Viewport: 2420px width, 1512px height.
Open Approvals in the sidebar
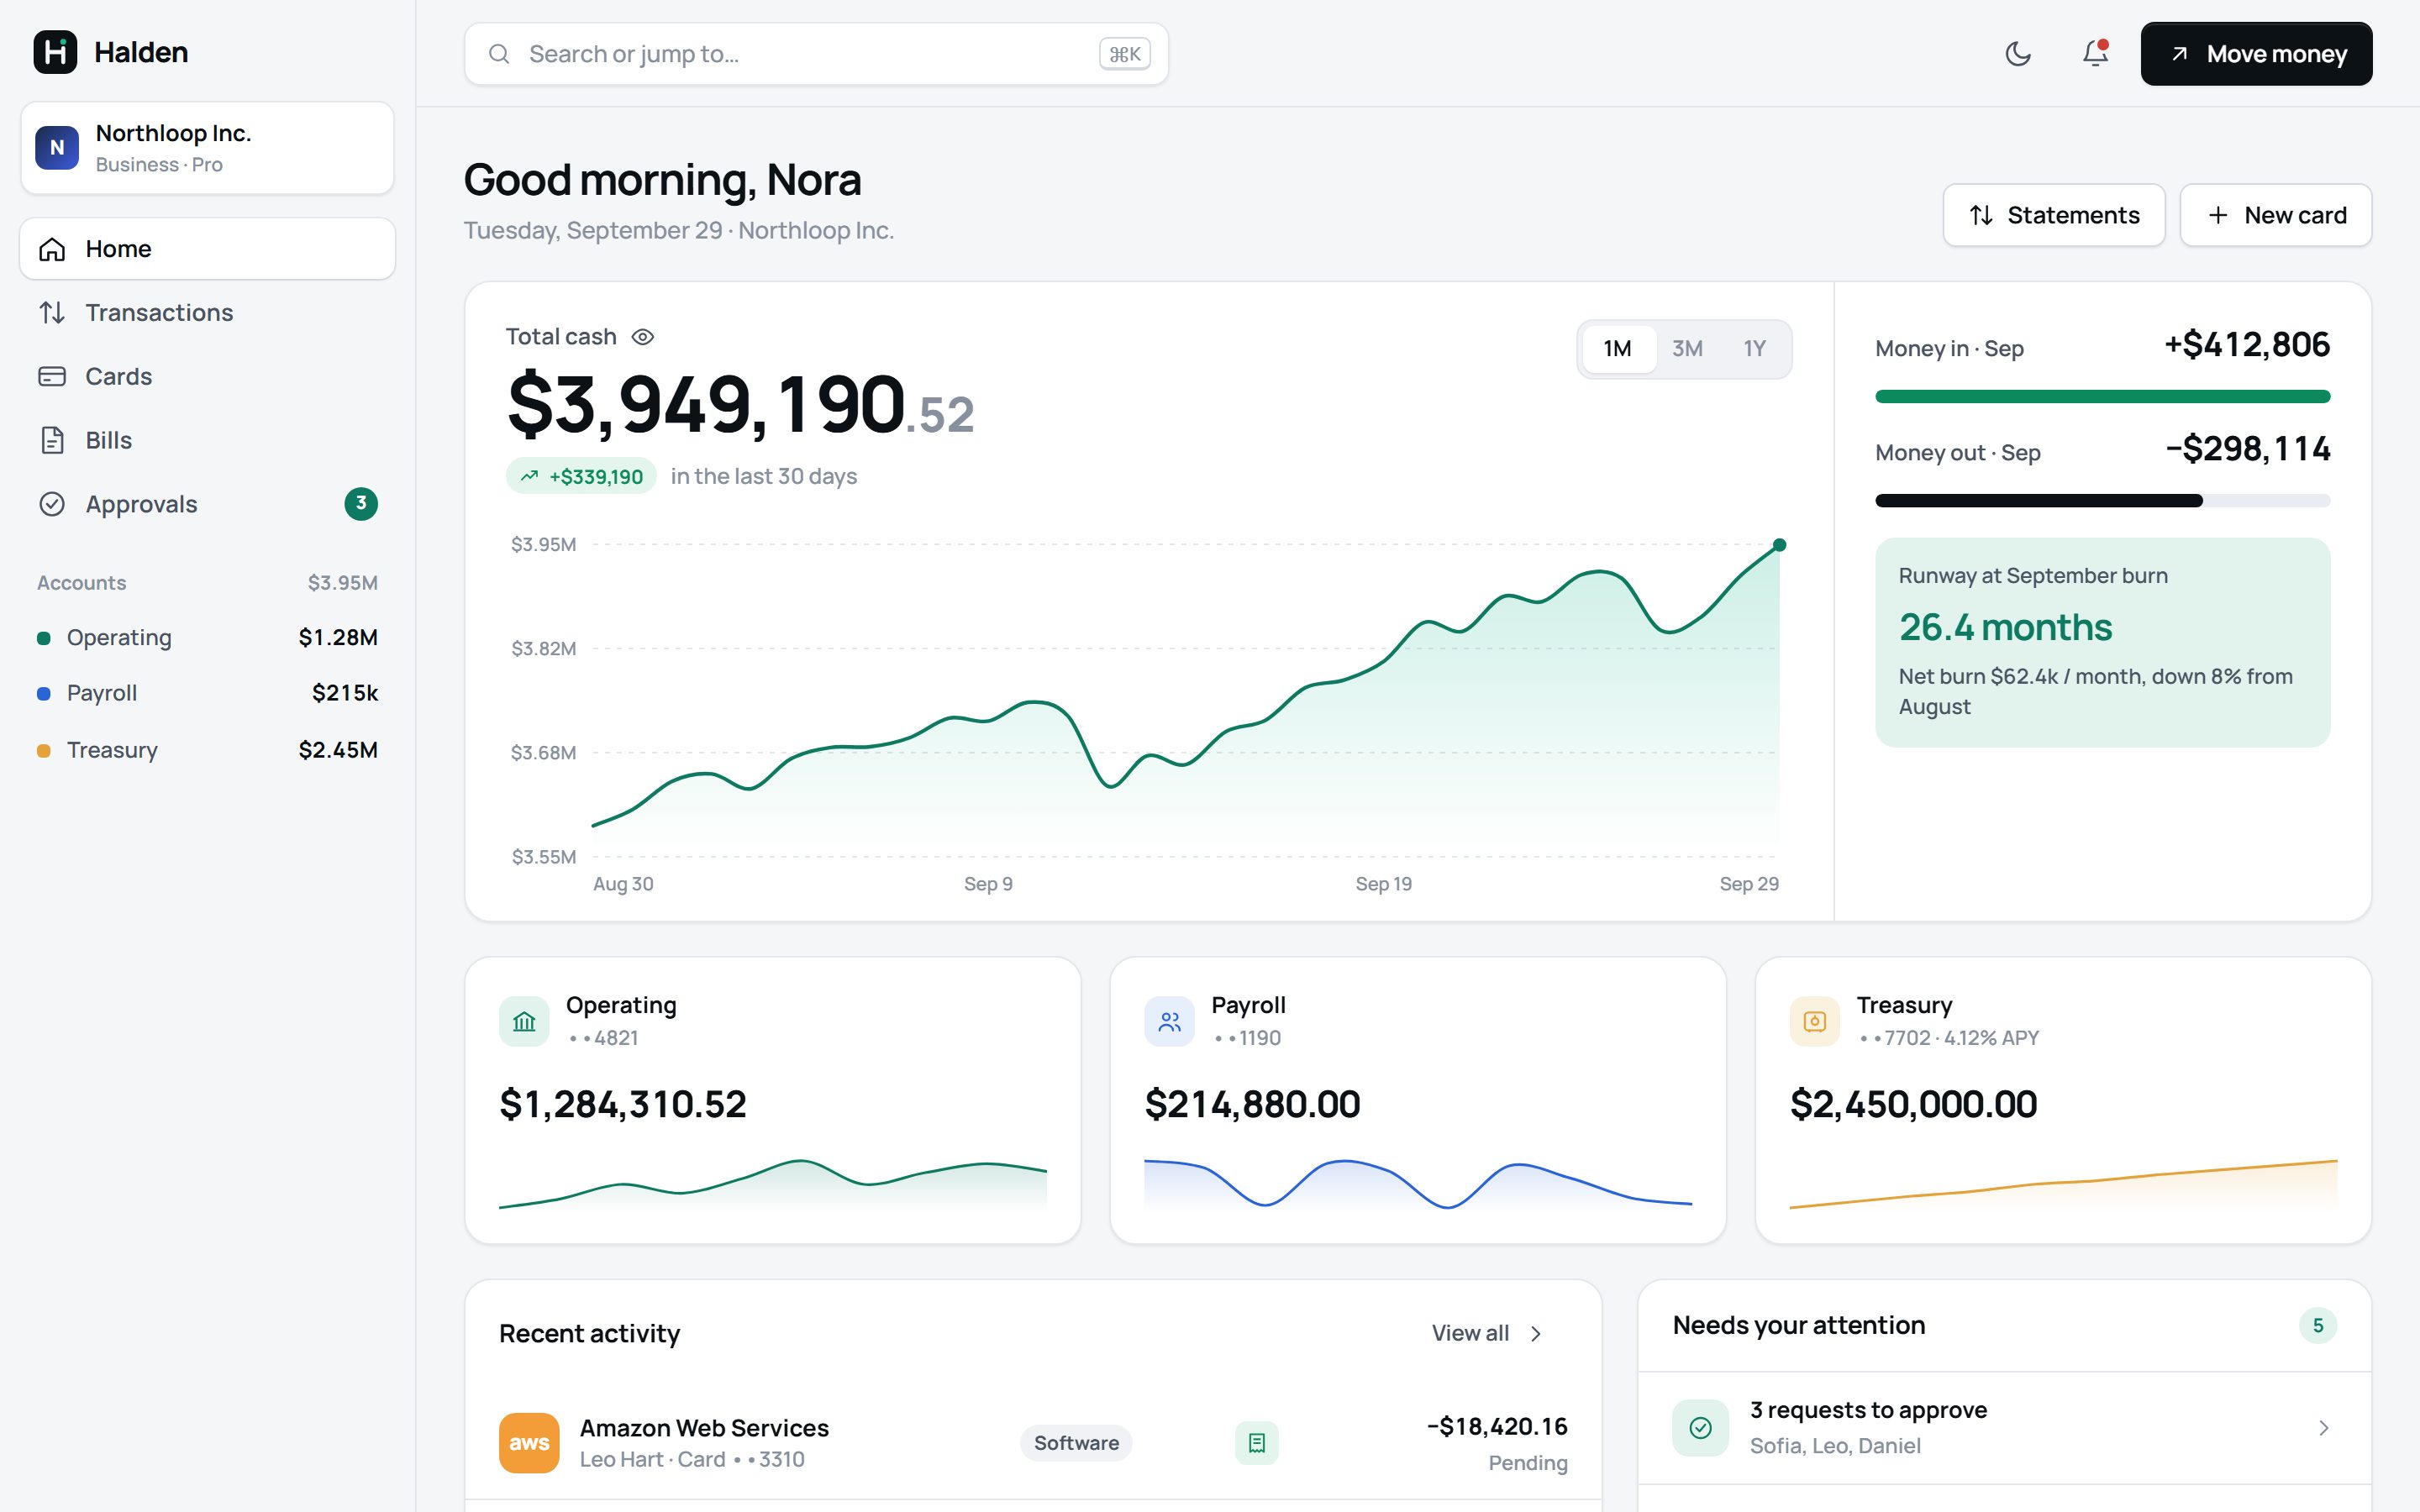(x=207, y=504)
